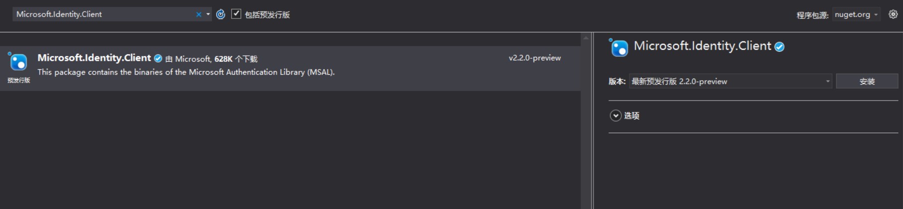
Task: Click the scroll-up arrow of the results list
Action: point(586,38)
